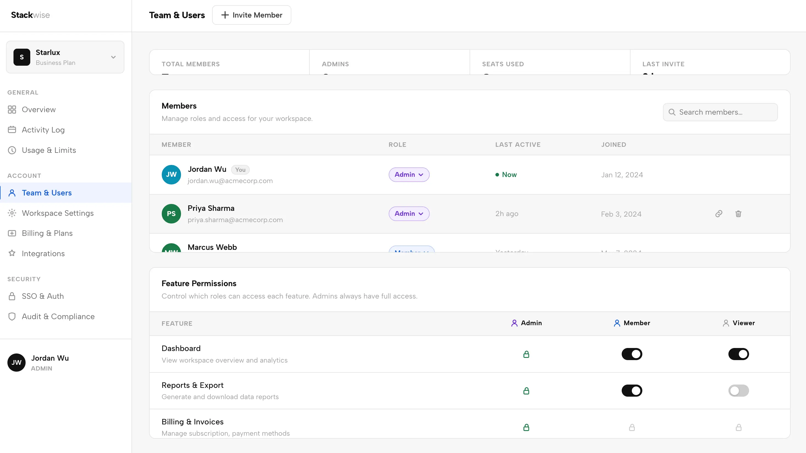Screen dimensions: 806x453
Task: Open Billing & Plans page
Action: tap(66, 233)
